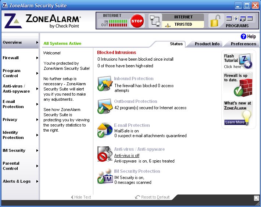
Task: Click 'Anti-spyware is on, 6 spies treated'
Action: coord(144,161)
